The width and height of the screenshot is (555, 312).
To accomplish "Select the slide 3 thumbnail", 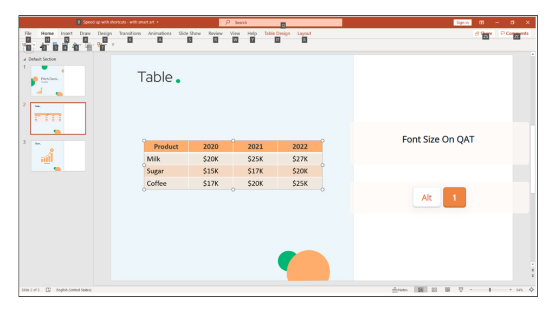I will click(x=58, y=156).
